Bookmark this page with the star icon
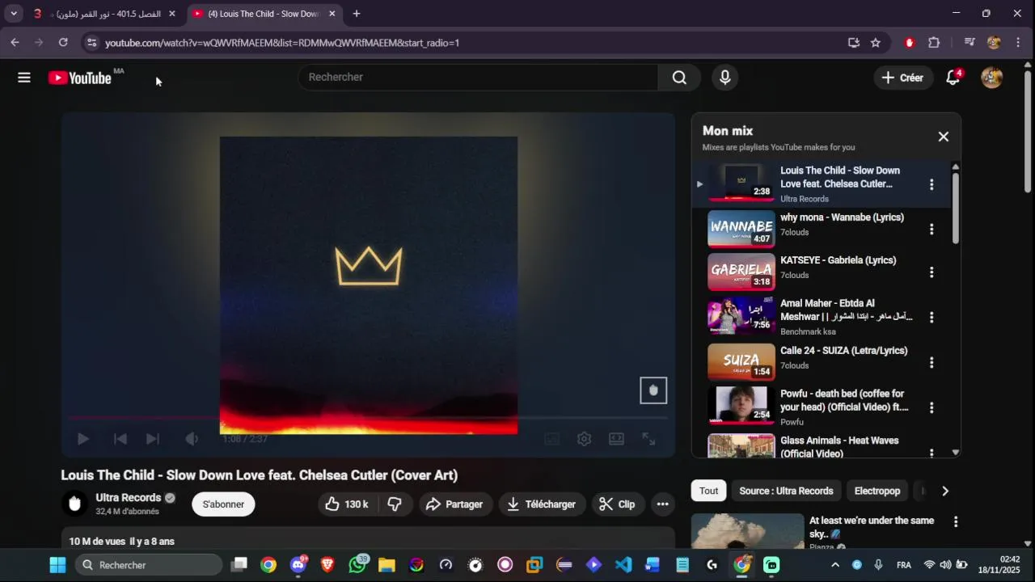Screen dimensions: 1035x582 coord(876,43)
